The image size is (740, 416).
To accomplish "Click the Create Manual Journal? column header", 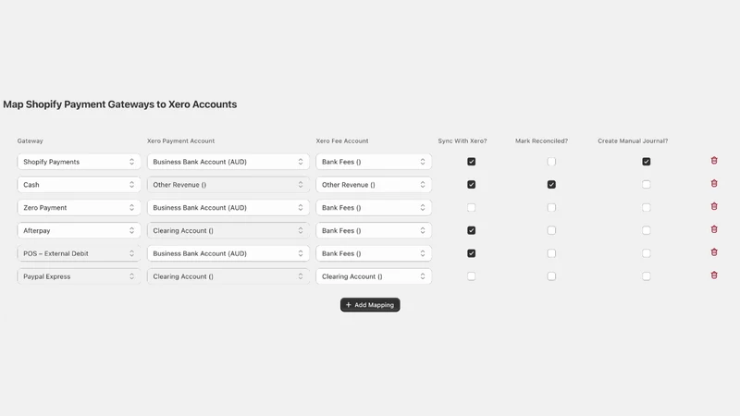I will 633,141.
